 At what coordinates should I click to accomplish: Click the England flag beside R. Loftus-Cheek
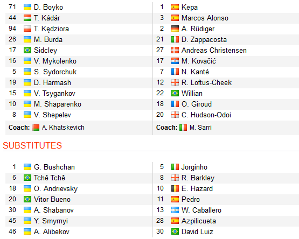pos(175,82)
